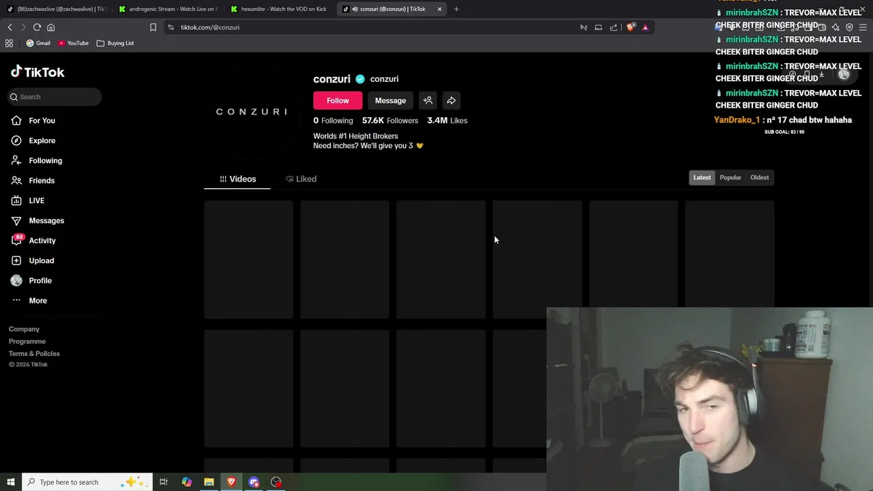Switch to the androgenic Stream tab

pos(168,9)
